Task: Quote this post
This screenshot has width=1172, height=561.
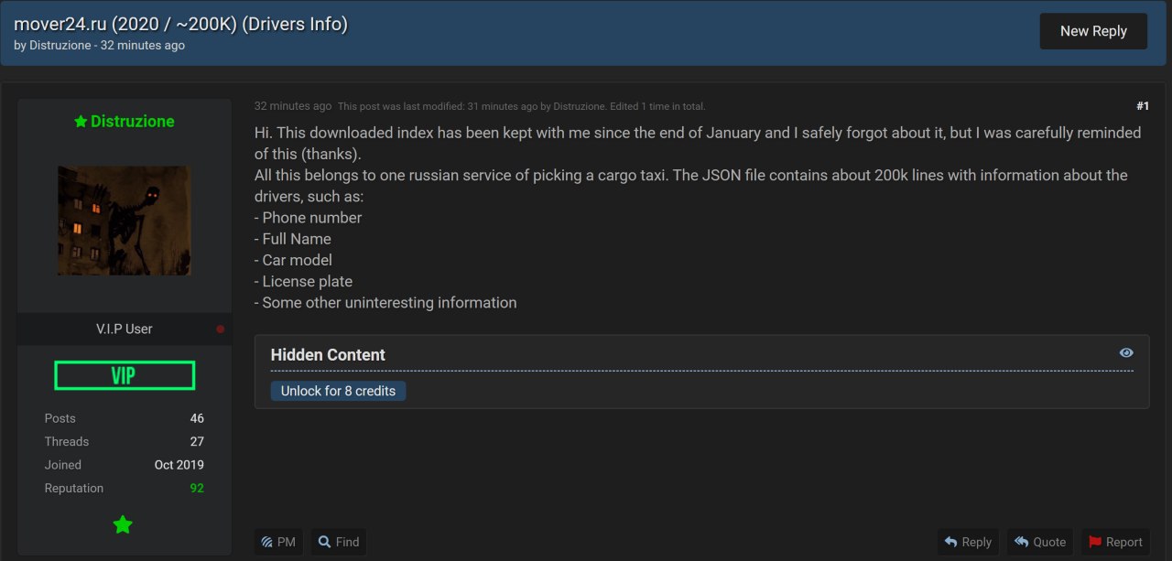Action: (1040, 542)
